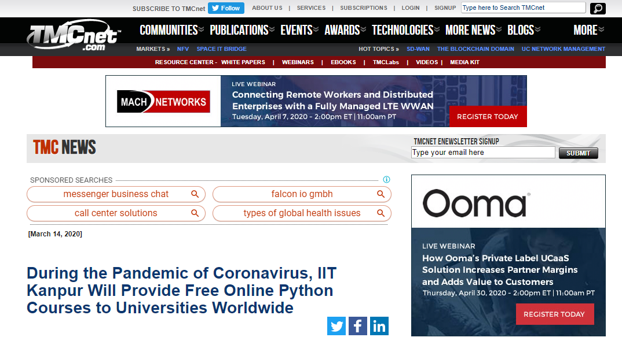Open the Space IT Bridge link

pos(221,49)
